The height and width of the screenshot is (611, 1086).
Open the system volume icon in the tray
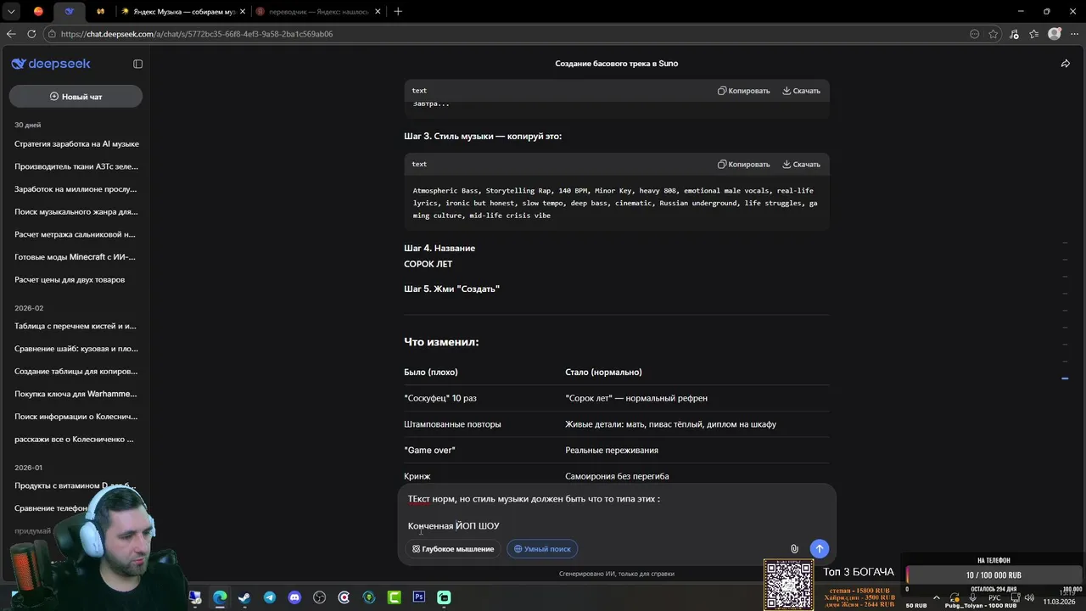(x=1029, y=597)
